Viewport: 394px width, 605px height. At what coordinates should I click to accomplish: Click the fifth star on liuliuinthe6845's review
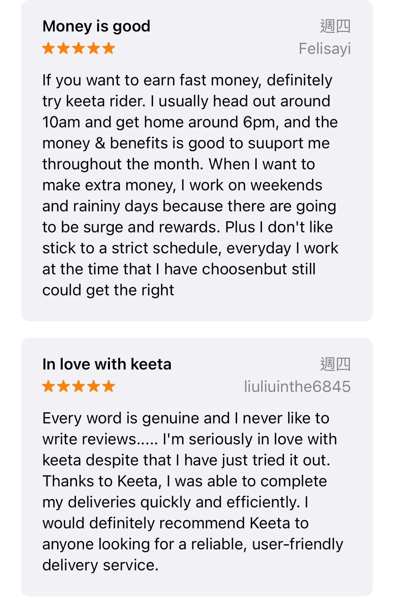coord(109,386)
